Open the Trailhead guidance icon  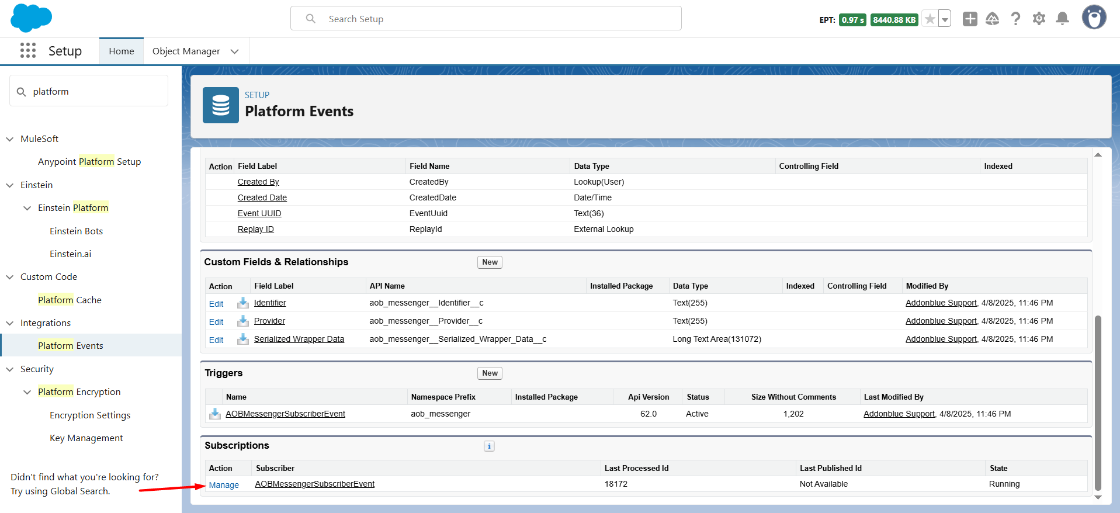pos(992,19)
